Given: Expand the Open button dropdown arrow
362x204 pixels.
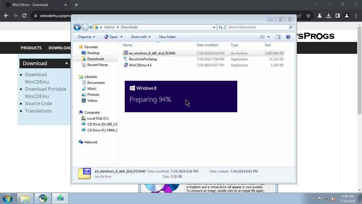Looking at the screenshot, I should [x=121, y=37].
